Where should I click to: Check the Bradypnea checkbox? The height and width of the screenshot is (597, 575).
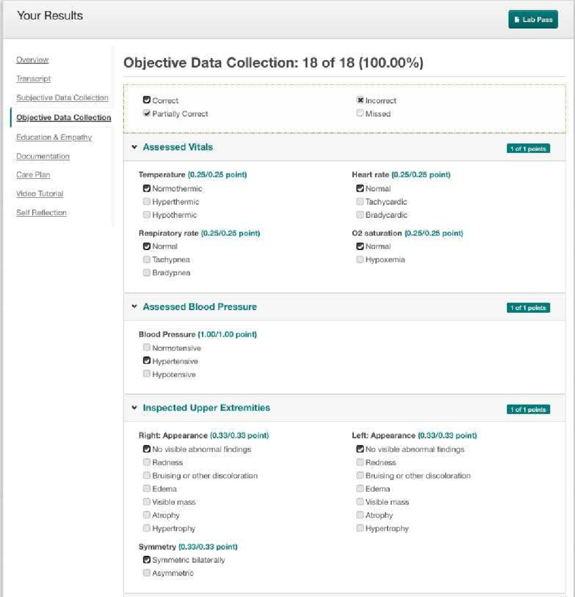pos(147,272)
